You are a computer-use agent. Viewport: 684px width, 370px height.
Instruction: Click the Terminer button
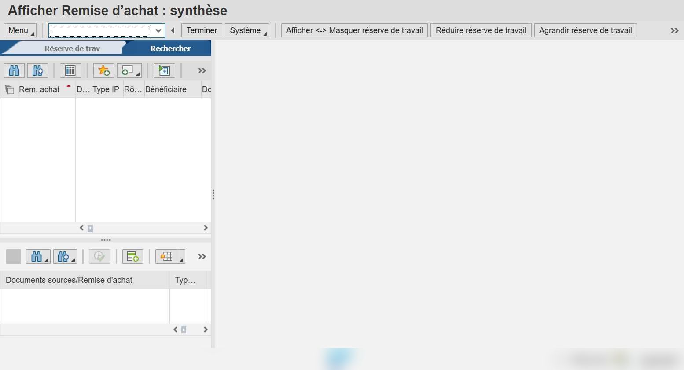coord(202,30)
